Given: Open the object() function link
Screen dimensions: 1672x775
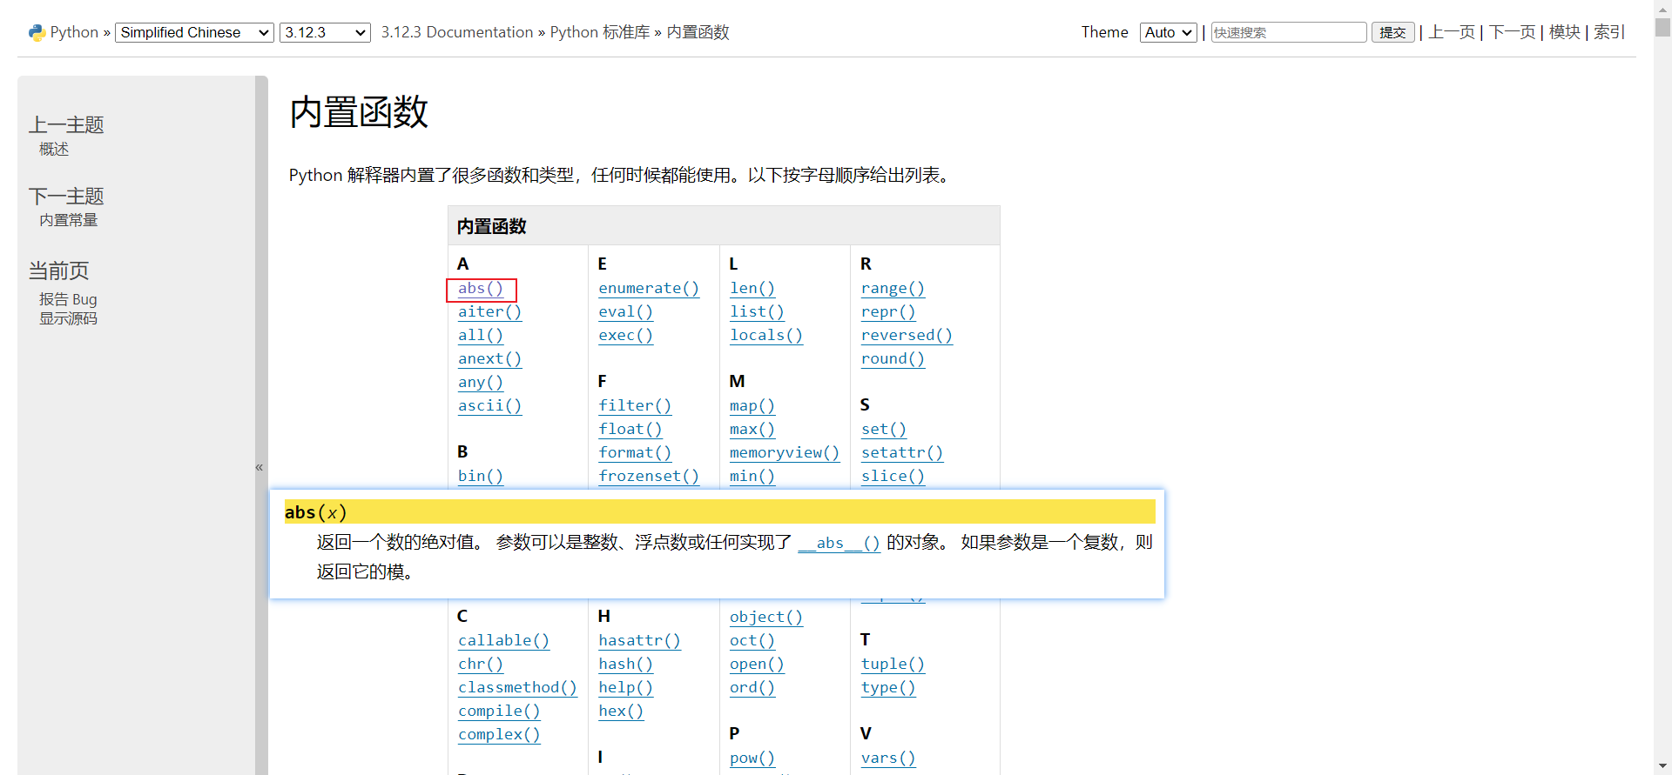Looking at the screenshot, I should point(766,618).
